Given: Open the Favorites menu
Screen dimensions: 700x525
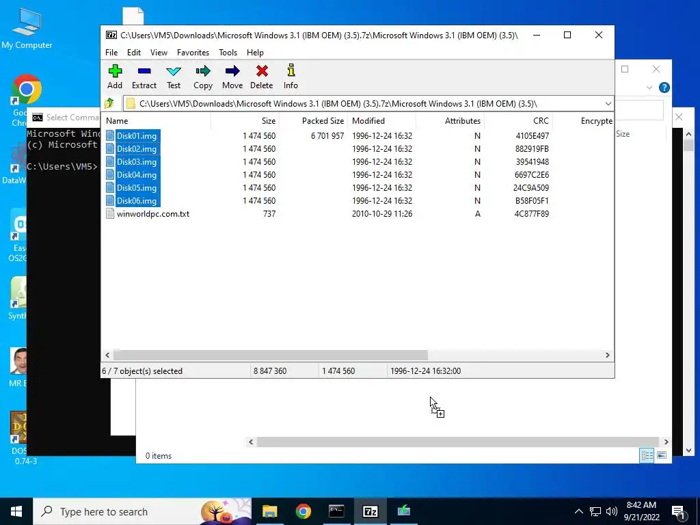Looking at the screenshot, I should point(193,53).
